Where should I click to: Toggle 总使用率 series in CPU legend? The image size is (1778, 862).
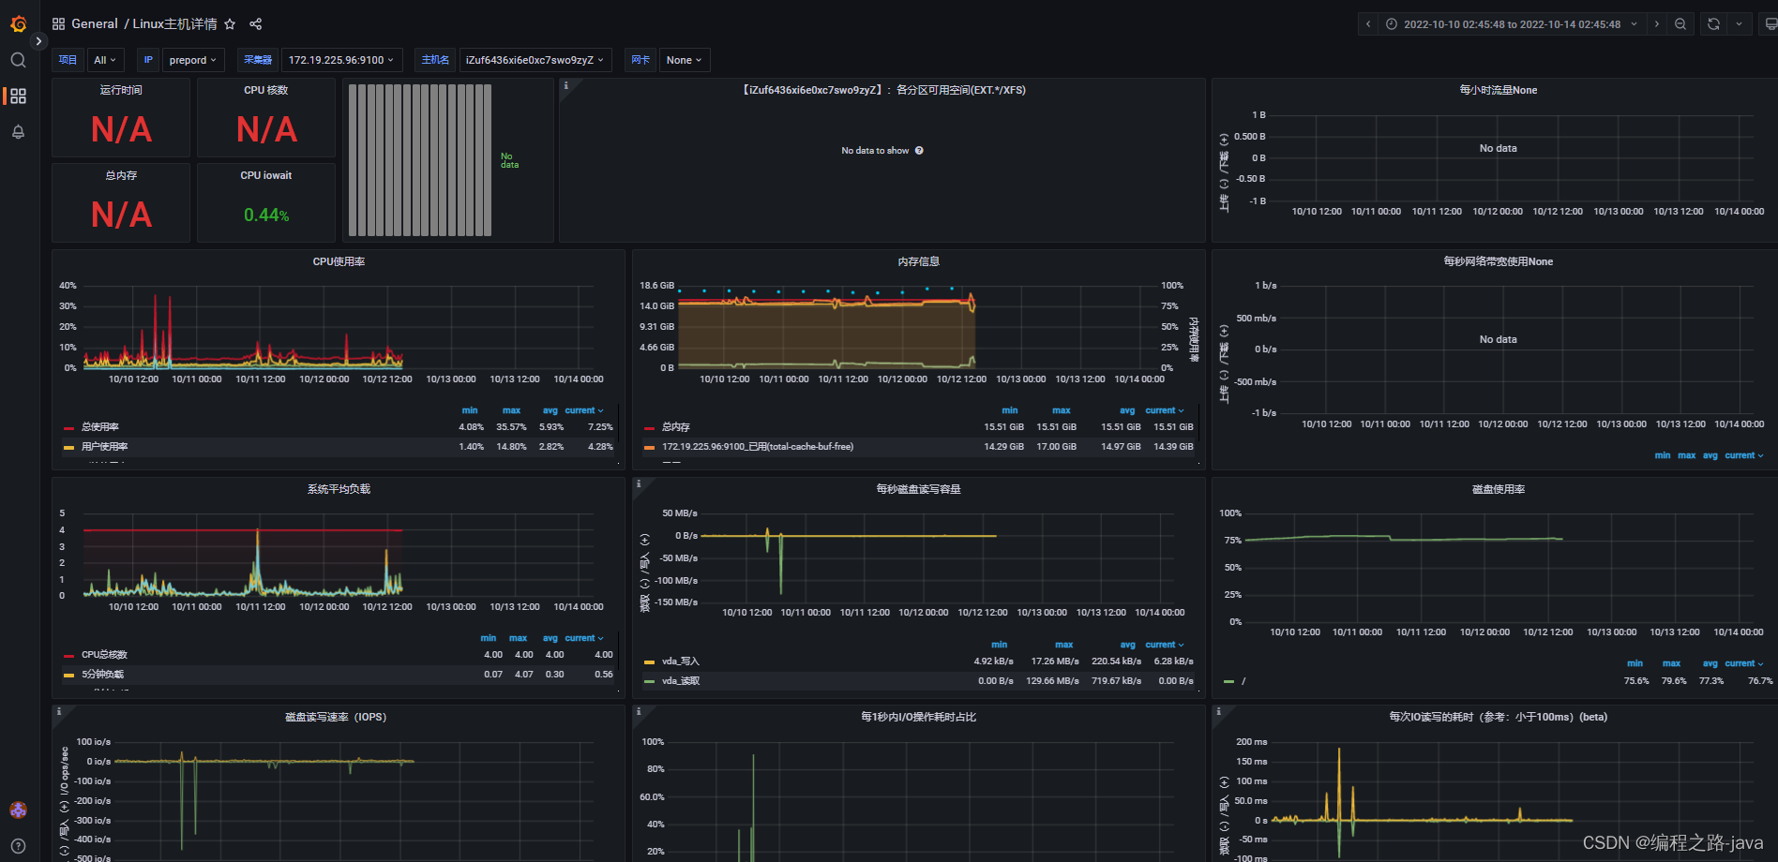point(100,427)
